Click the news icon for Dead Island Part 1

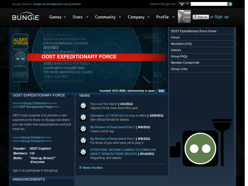[x=83, y=140]
